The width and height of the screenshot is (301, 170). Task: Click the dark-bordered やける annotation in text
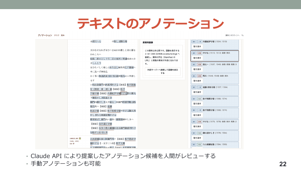pos(124,93)
